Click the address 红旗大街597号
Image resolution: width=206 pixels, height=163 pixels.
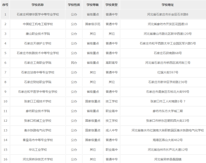168,72
